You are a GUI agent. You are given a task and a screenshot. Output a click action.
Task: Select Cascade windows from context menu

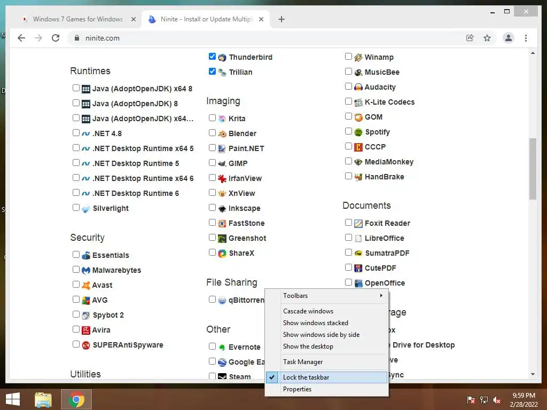(326, 311)
